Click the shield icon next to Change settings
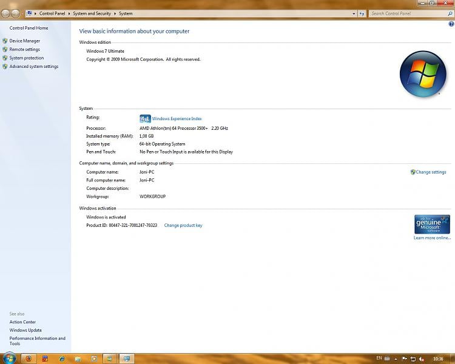The width and height of the screenshot is (455, 364). coord(413,172)
